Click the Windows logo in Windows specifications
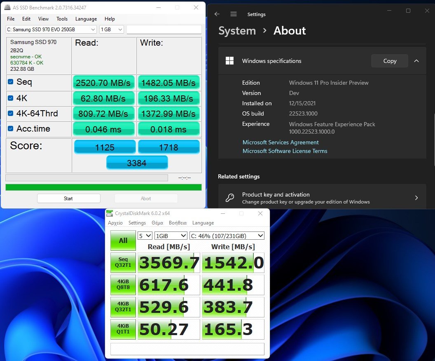This screenshot has width=435, height=361. click(x=229, y=60)
